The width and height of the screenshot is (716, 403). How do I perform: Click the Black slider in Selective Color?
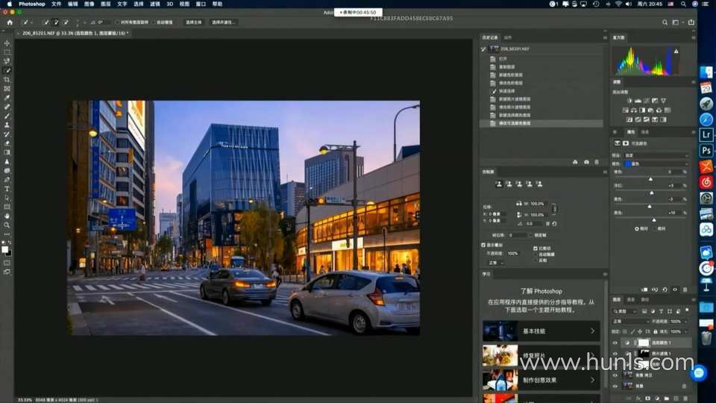654,220
